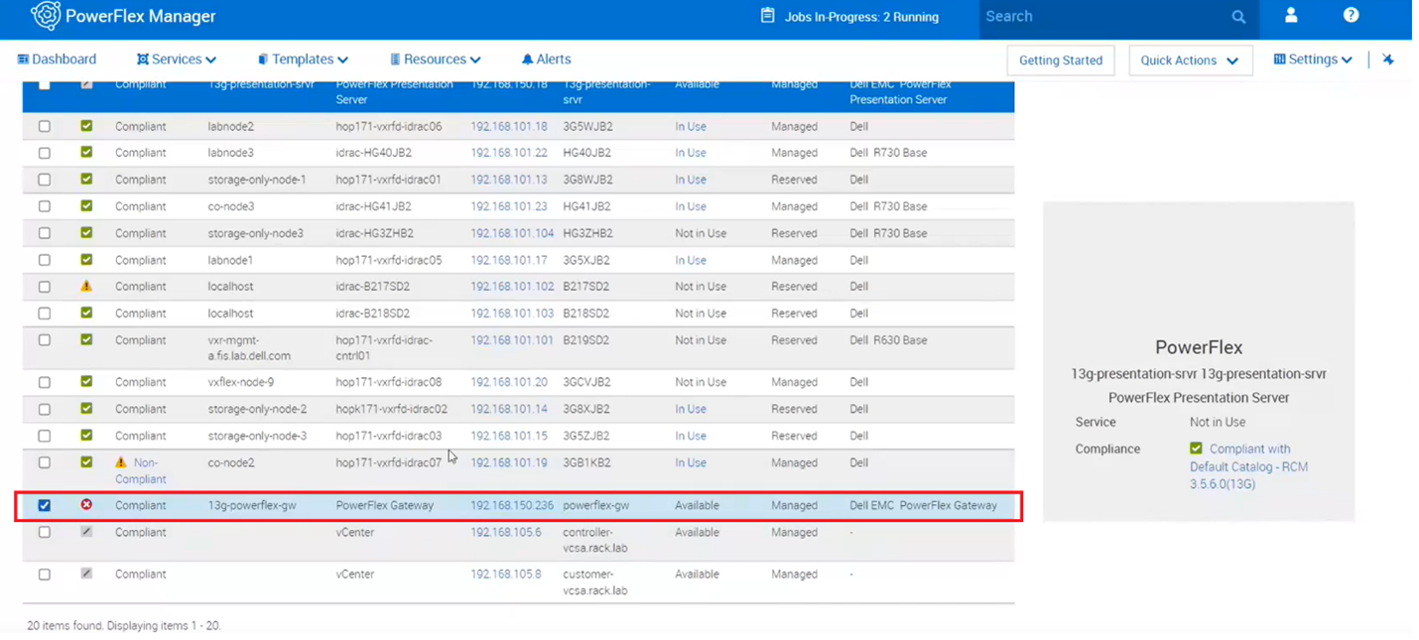
Task: Open the help question mark icon
Action: point(1351,16)
